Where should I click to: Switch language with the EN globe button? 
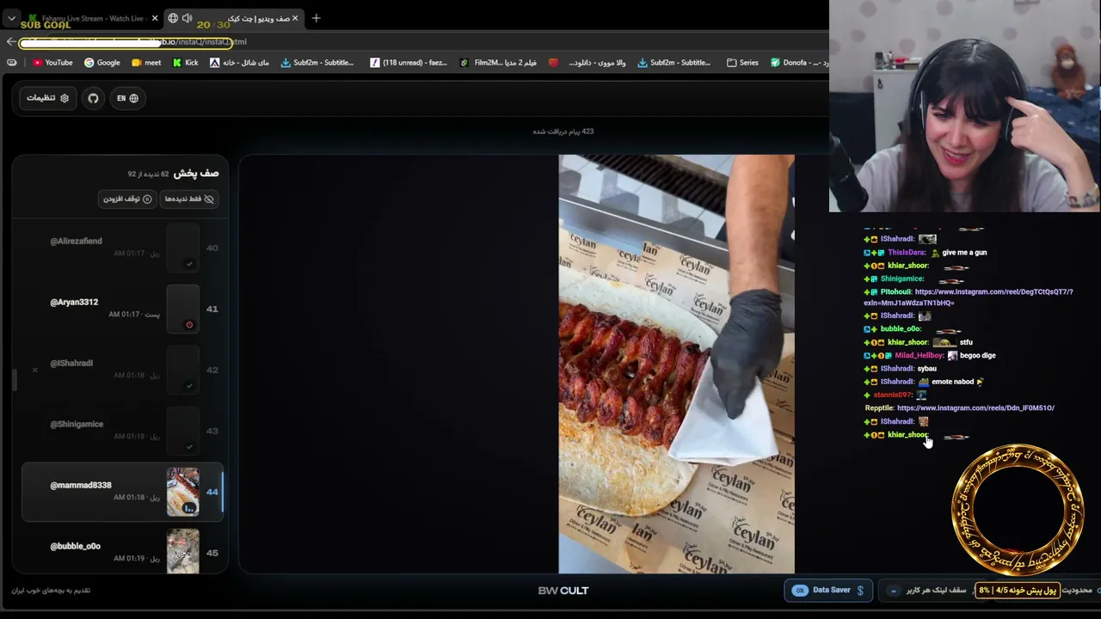[x=127, y=98]
